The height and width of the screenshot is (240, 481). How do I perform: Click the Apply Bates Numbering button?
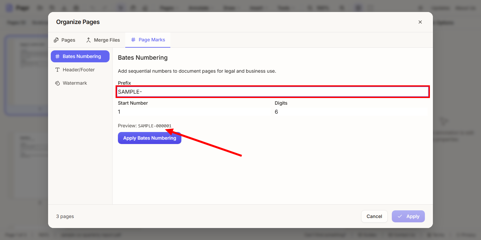click(150, 138)
